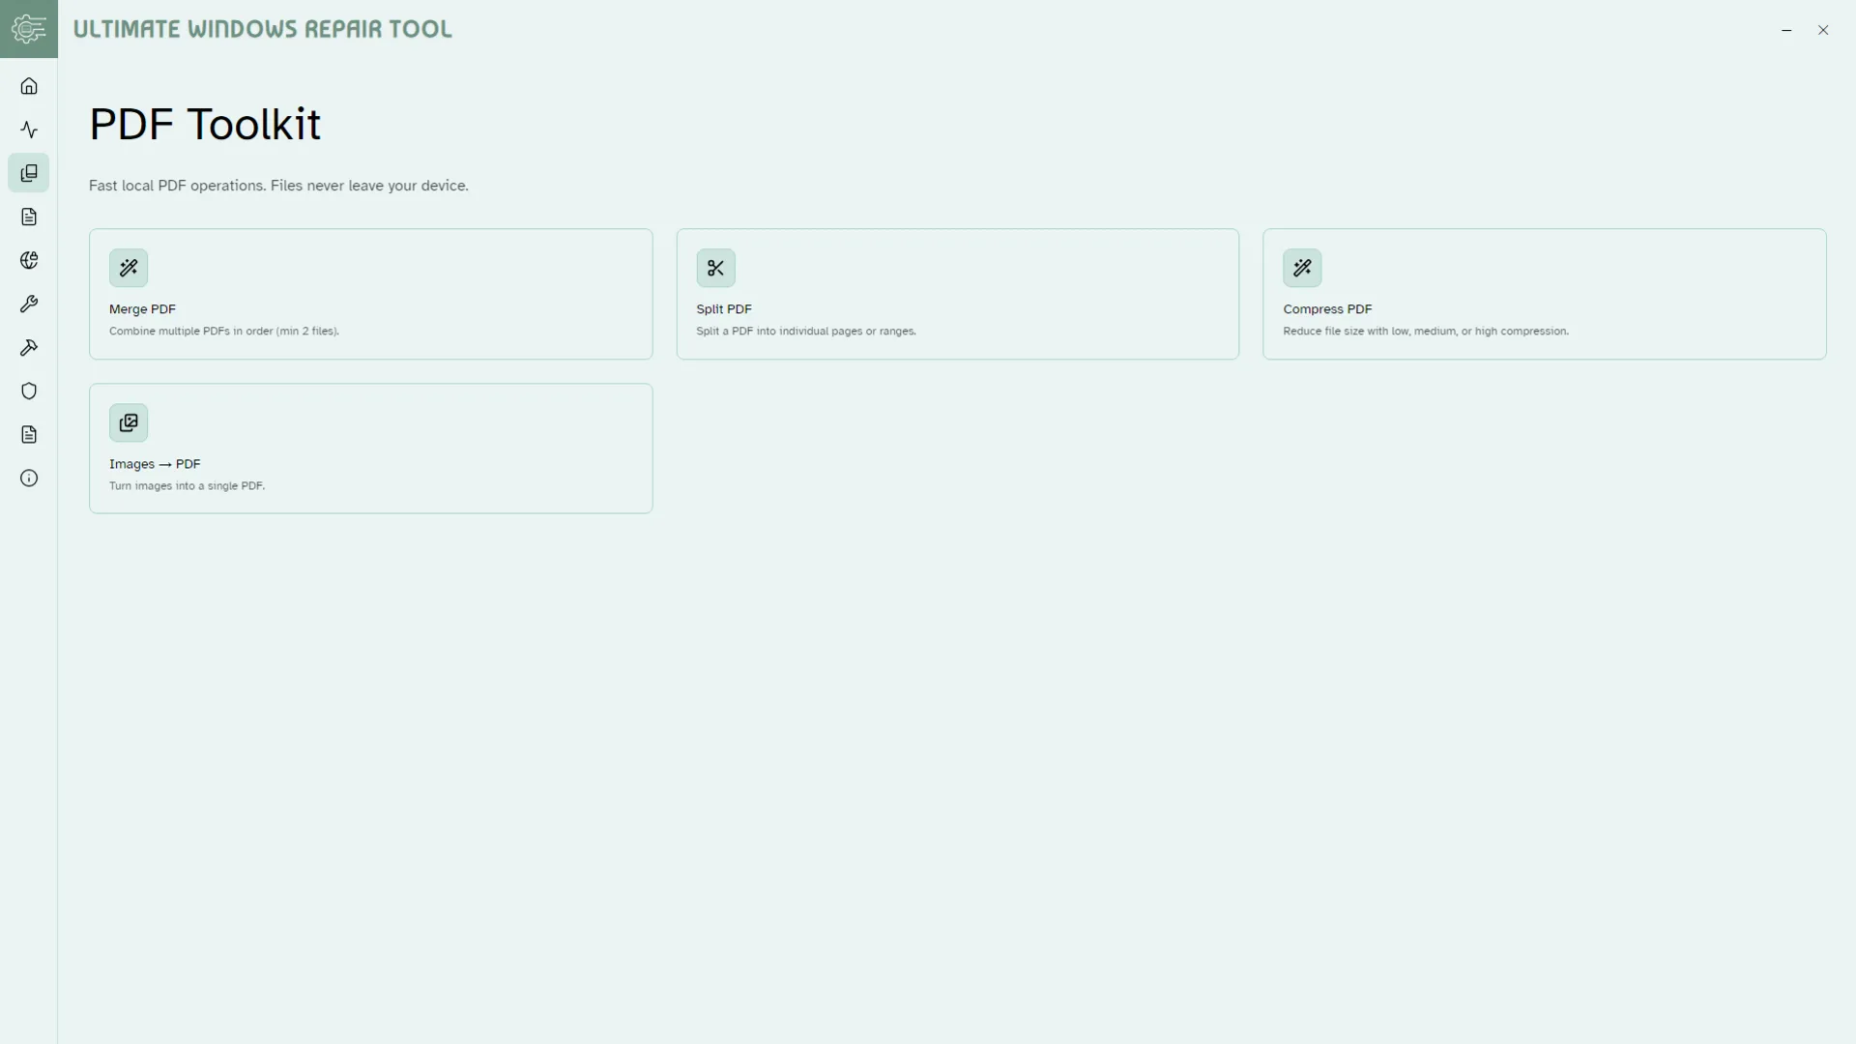Screen dimensions: 1856x1044
Task: Open the hammer sidebar icon
Action: (29, 347)
